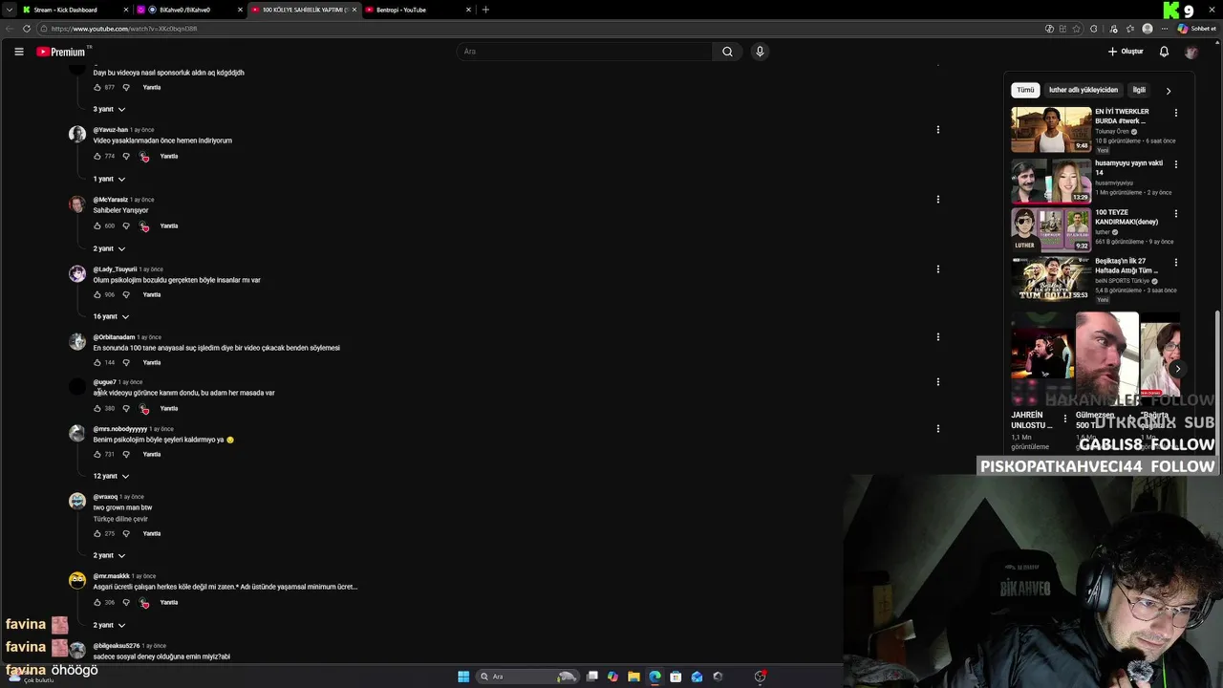The height and width of the screenshot is (688, 1223).
Task: Open EN İYİ TWERKLER video thumbnail
Action: (x=1051, y=130)
